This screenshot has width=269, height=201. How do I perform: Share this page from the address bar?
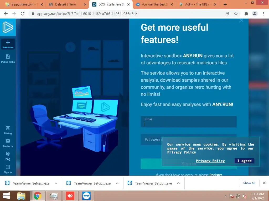click(x=227, y=14)
